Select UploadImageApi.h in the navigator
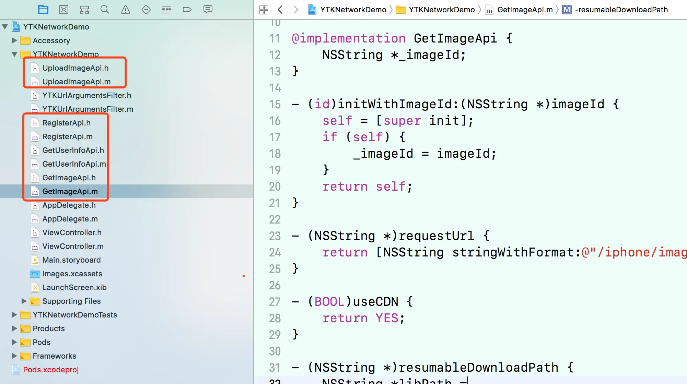 pos(75,68)
